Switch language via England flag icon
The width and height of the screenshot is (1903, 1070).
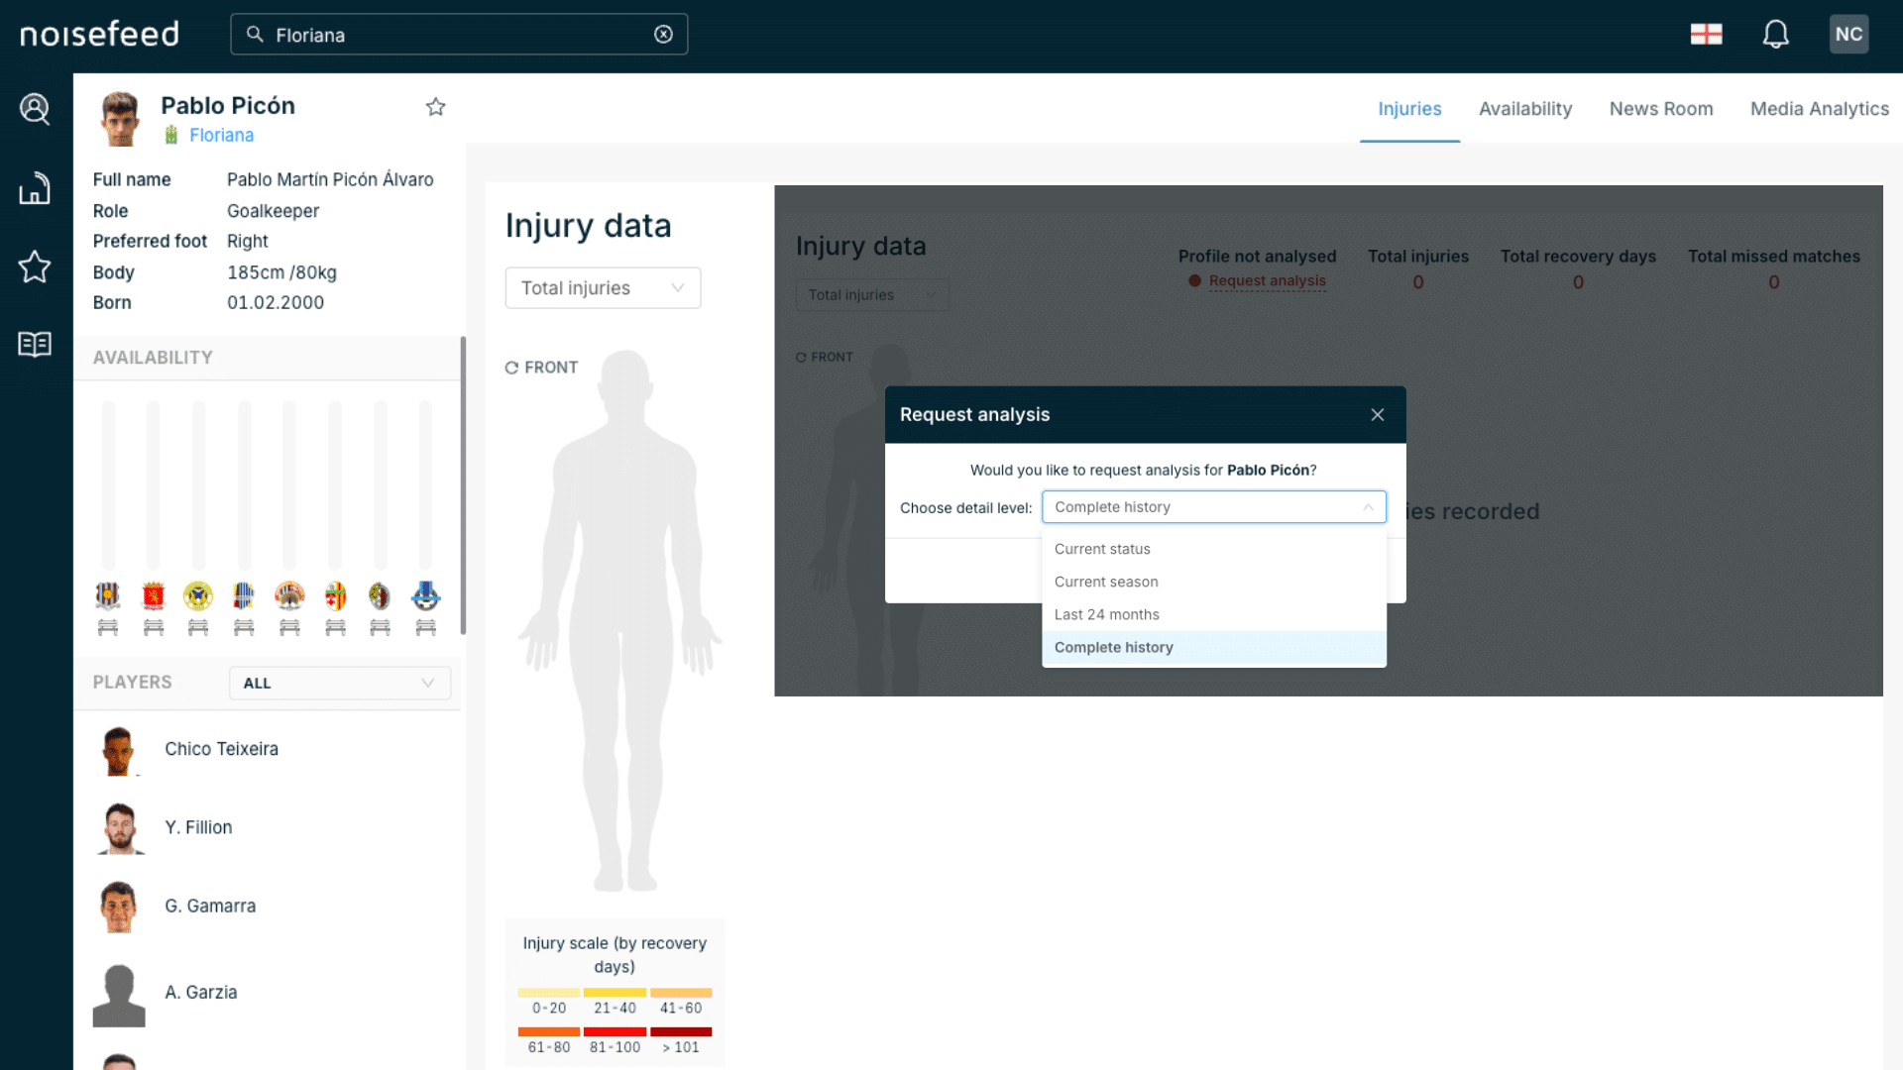[1706, 35]
